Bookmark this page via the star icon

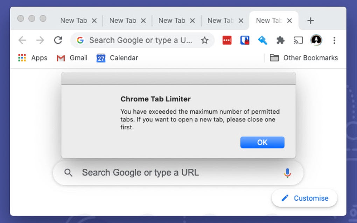(x=205, y=40)
